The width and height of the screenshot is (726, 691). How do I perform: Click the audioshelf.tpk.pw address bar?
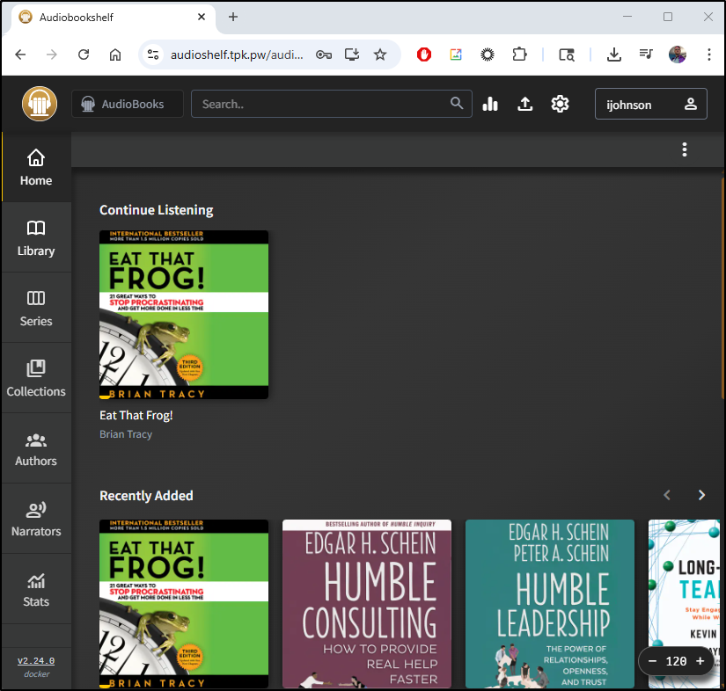point(237,55)
